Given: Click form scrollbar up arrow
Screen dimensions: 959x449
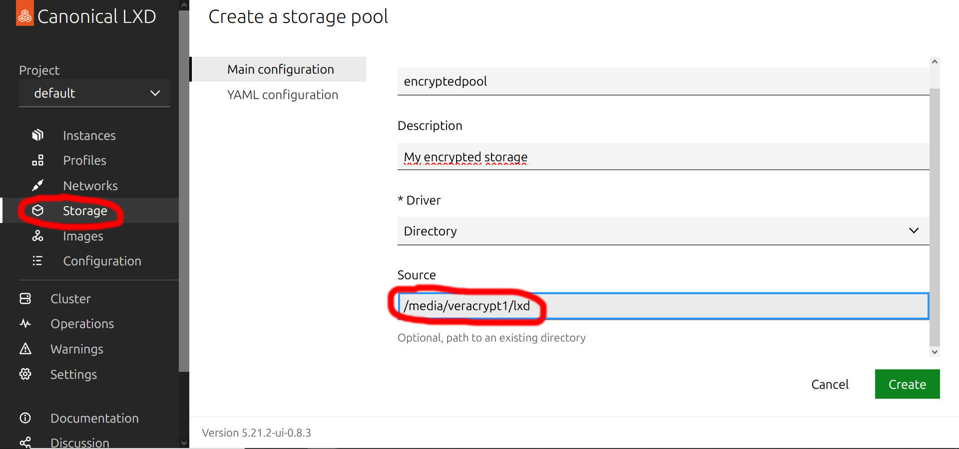Looking at the screenshot, I should tap(935, 62).
